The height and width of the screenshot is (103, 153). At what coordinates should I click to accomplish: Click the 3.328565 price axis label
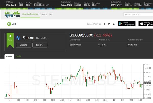coord(148,98)
